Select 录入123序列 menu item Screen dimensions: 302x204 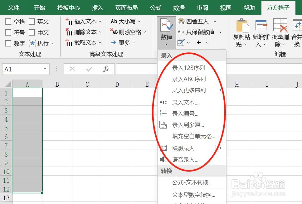[x=192, y=68]
